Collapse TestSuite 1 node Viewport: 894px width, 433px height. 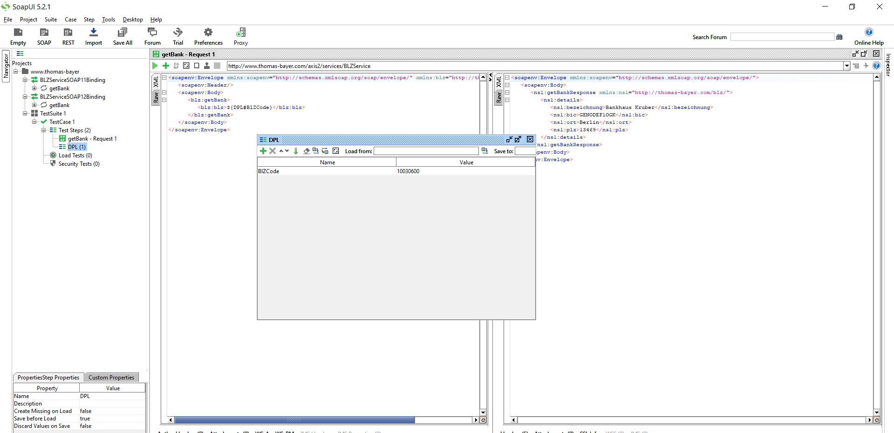(x=25, y=114)
